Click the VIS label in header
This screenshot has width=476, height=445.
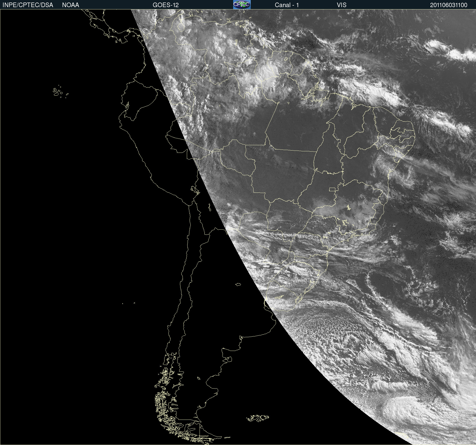[x=342, y=5]
